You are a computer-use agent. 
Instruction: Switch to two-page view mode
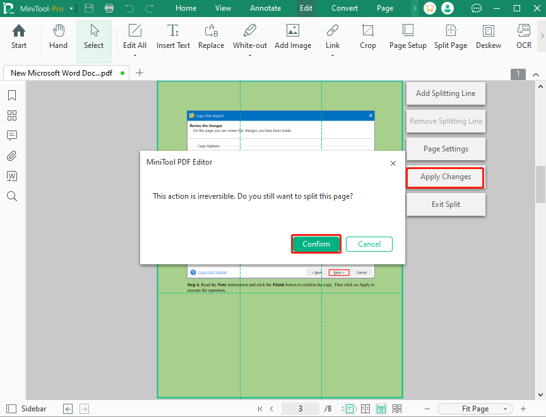click(365, 409)
